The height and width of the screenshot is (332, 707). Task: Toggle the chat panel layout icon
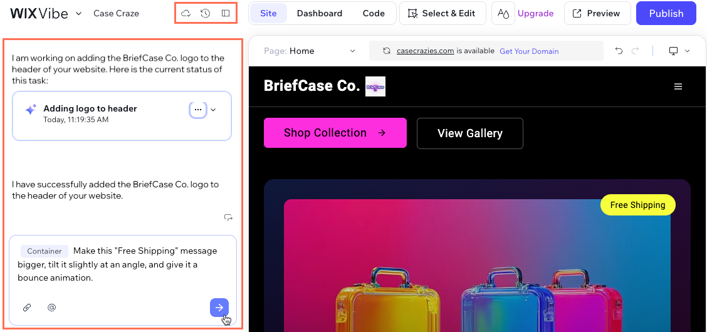[226, 14]
